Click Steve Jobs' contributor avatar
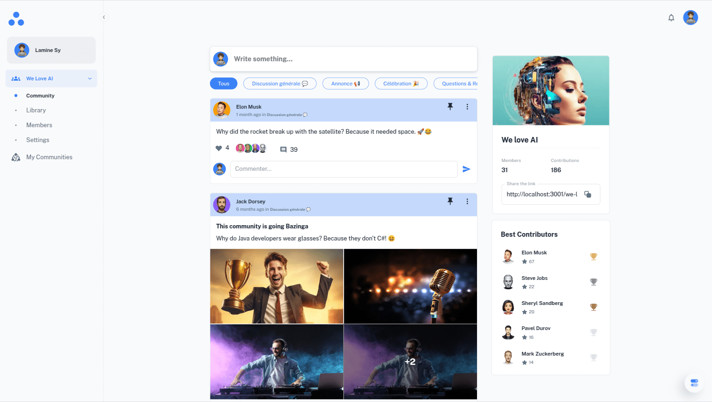Screen dimensions: 712x402 (x=508, y=282)
